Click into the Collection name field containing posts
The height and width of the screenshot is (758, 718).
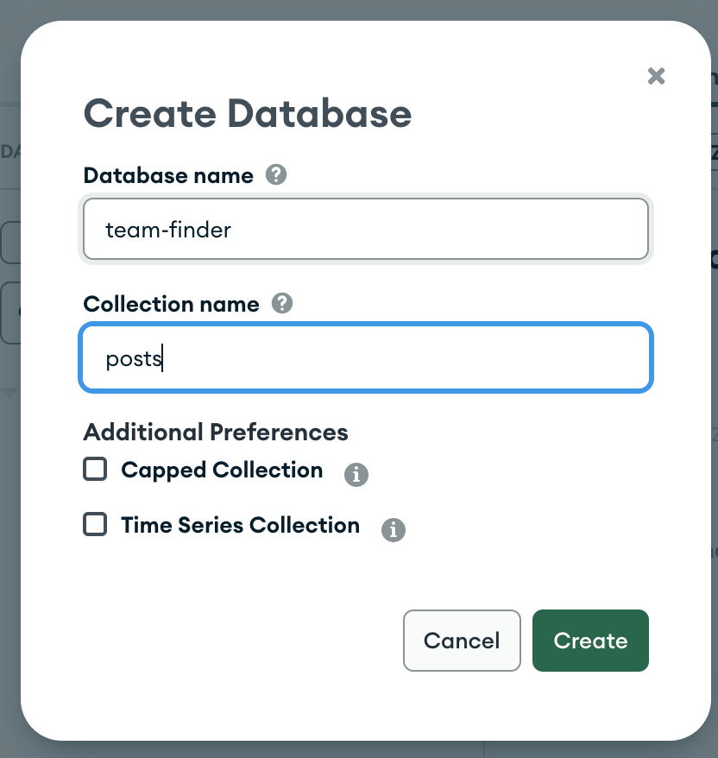366,357
